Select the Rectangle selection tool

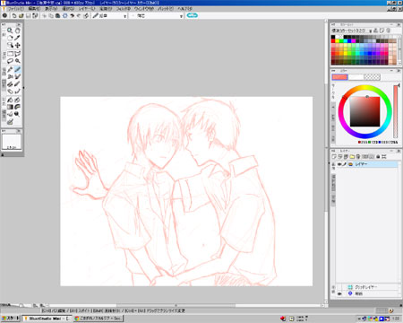10,54
